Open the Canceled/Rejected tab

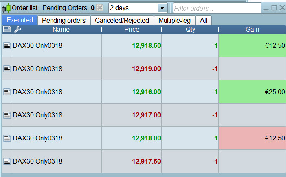coord(122,20)
